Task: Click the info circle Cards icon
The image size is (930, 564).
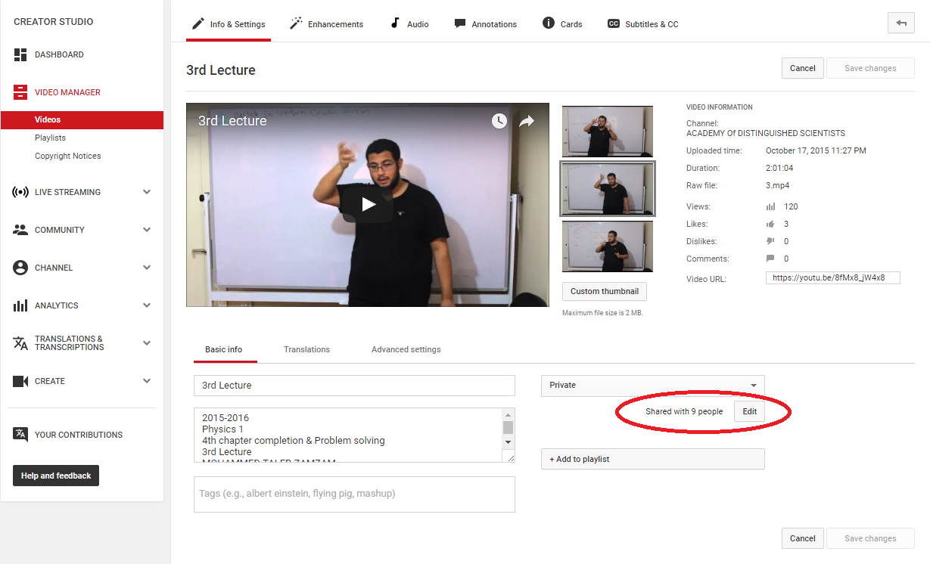Action: click(x=549, y=23)
